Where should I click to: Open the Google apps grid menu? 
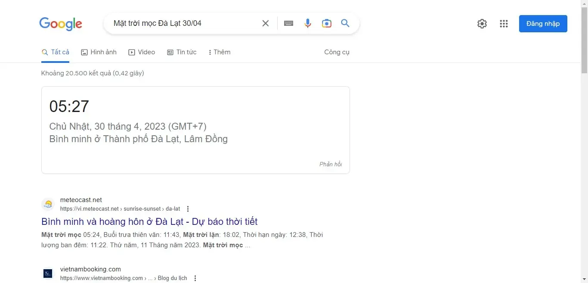click(x=504, y=24)
